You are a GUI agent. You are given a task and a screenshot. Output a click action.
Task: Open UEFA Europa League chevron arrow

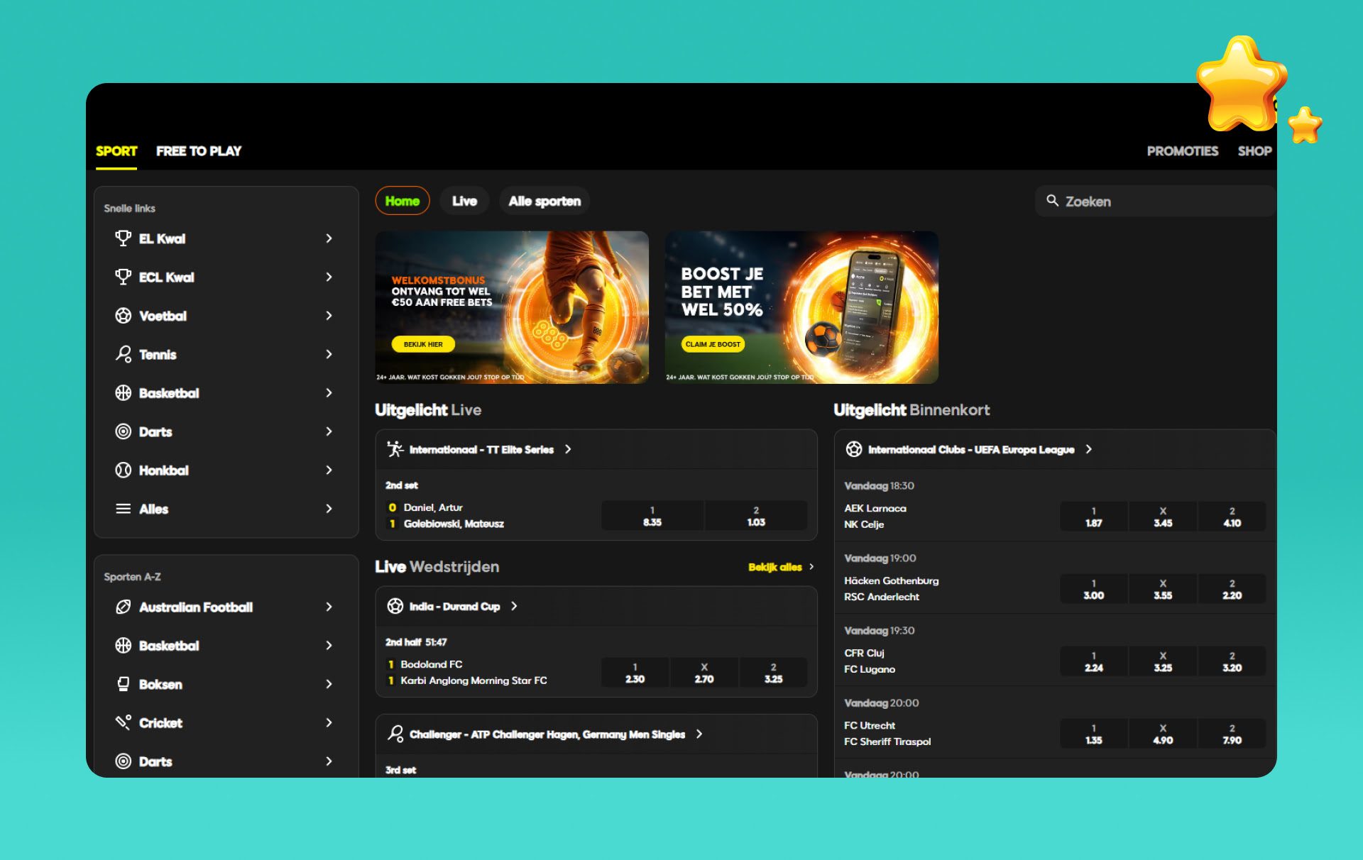[1089, 449]
